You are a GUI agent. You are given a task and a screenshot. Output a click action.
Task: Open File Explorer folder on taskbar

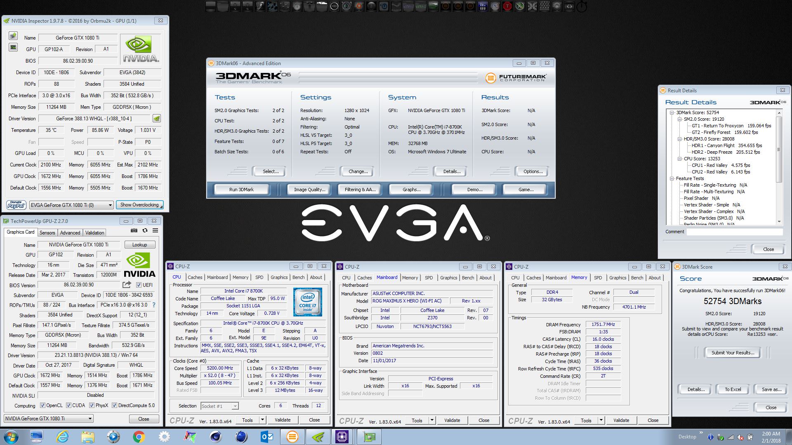[x=87, y=437]
